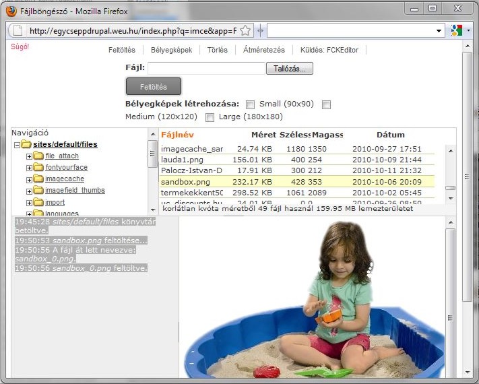The image size is (479, 384).
Task: Click the navigation tree scrollbar thumb
Action: coord(152,154)
